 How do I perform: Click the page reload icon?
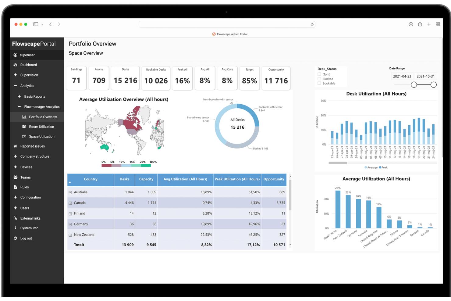(312, 24)
